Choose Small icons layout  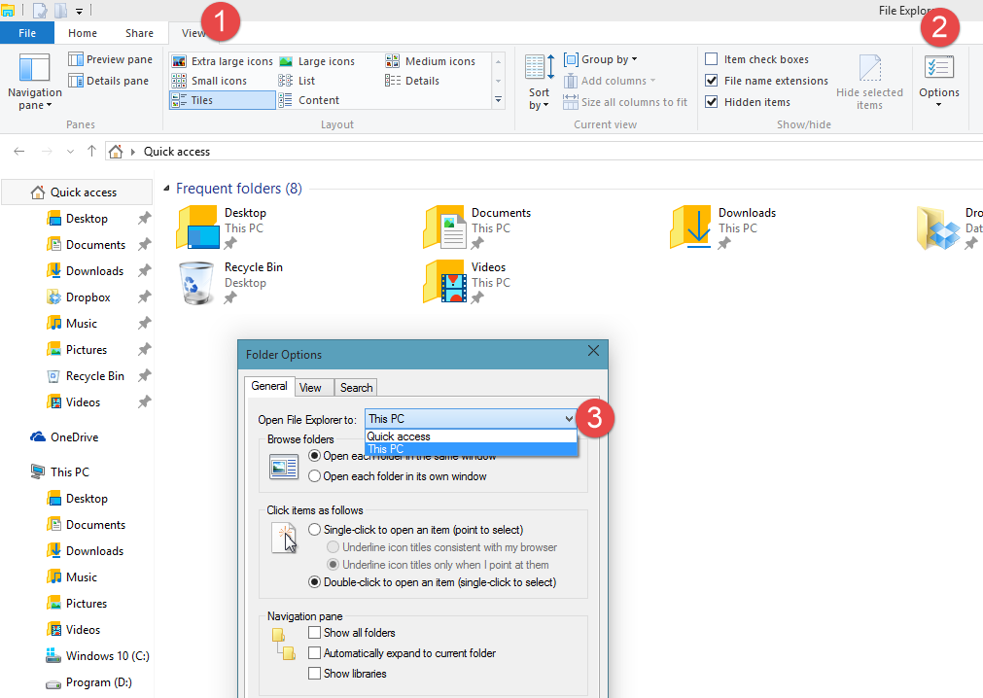pyautogui.click(x=209, y=81)
